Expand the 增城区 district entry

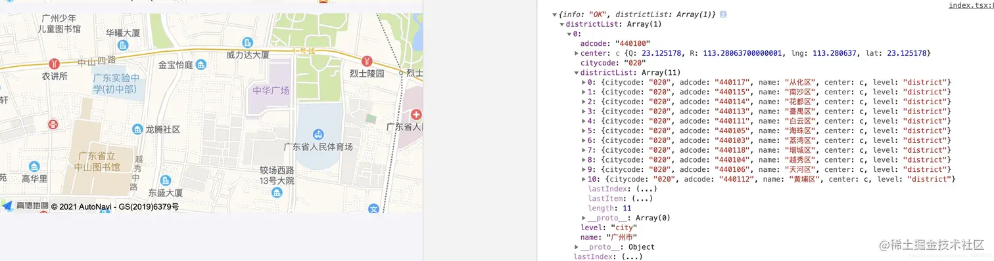pyautogui.click(x=584, y=150)
